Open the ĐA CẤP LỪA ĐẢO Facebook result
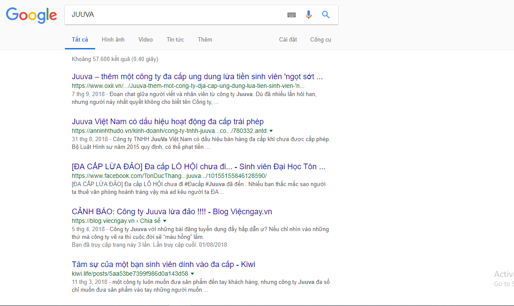This screenshot has height=306, width=514. tap(198, 167)
